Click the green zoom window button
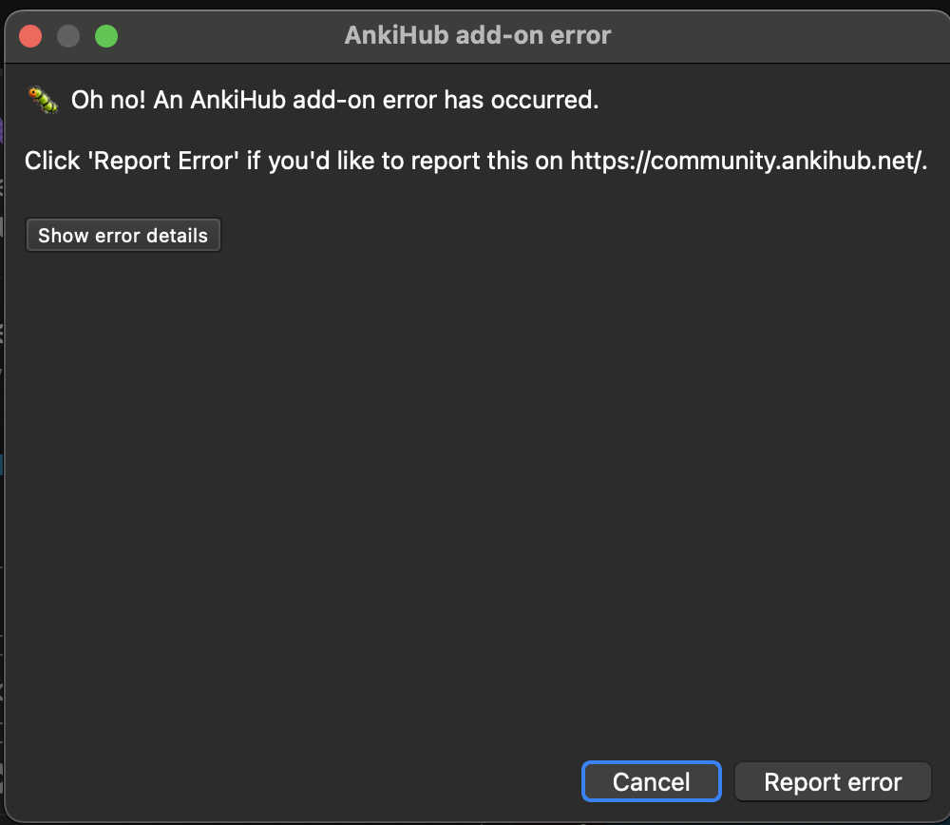The image size is (950, 825). [x=106, y=37]
